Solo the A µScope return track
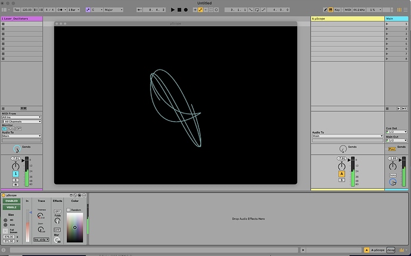411x256 pixels. pyautogui.click(x=341, y=180)
